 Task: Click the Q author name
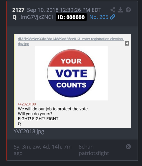(14, 17)
